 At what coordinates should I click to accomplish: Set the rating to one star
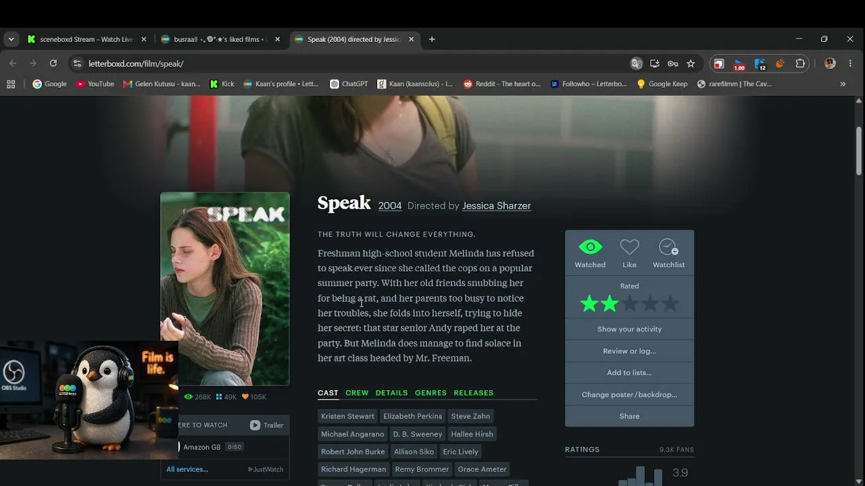click(x=589, y=304)
